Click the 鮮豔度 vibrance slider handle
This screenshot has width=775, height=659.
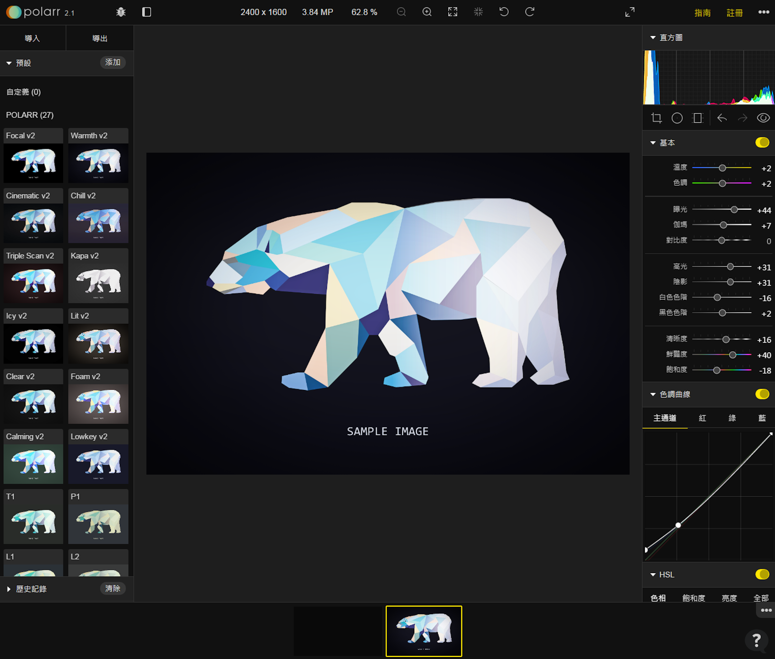[733, 355]
